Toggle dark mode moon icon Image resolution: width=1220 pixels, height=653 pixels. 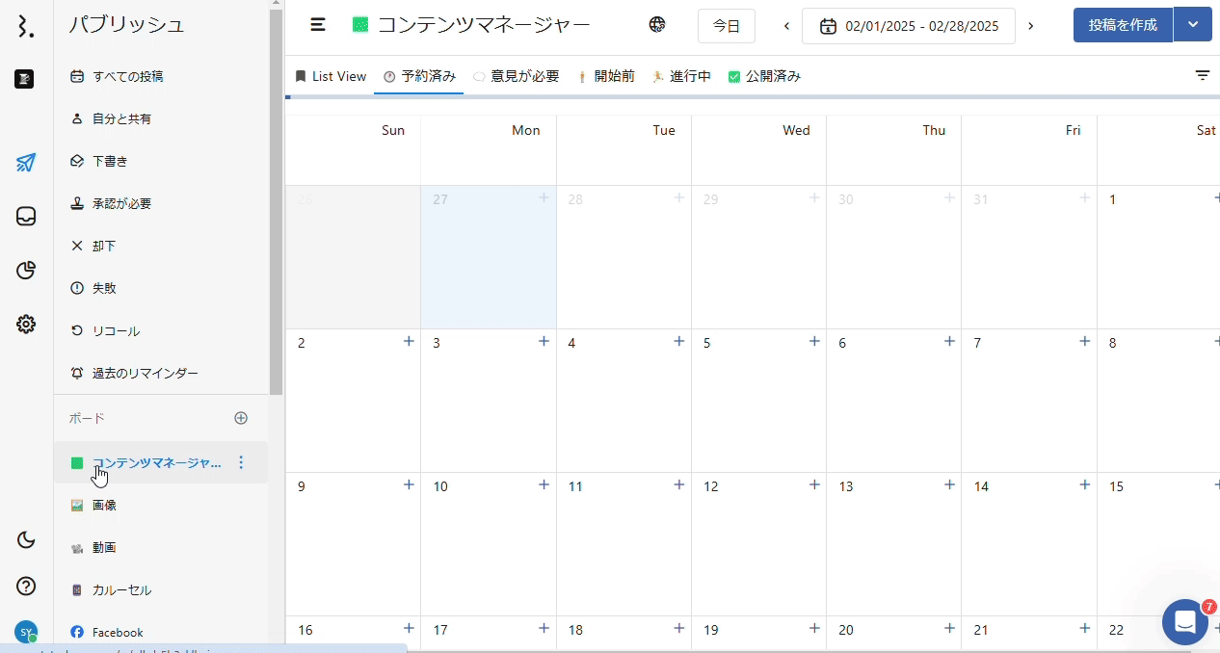point(26,539)
